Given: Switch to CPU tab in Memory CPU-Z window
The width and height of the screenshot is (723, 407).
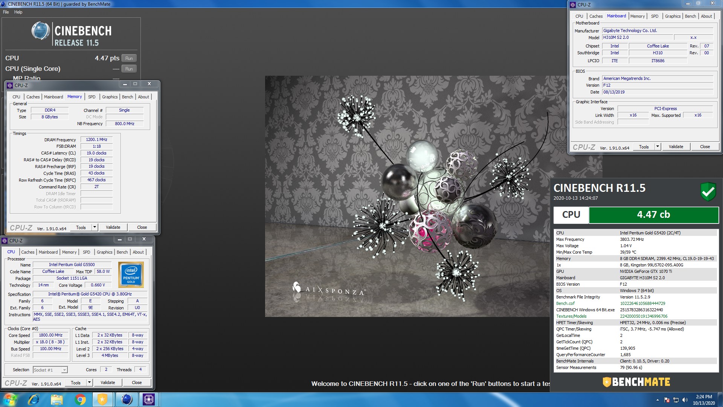Looking at the screenshot, I should (16, 97).
